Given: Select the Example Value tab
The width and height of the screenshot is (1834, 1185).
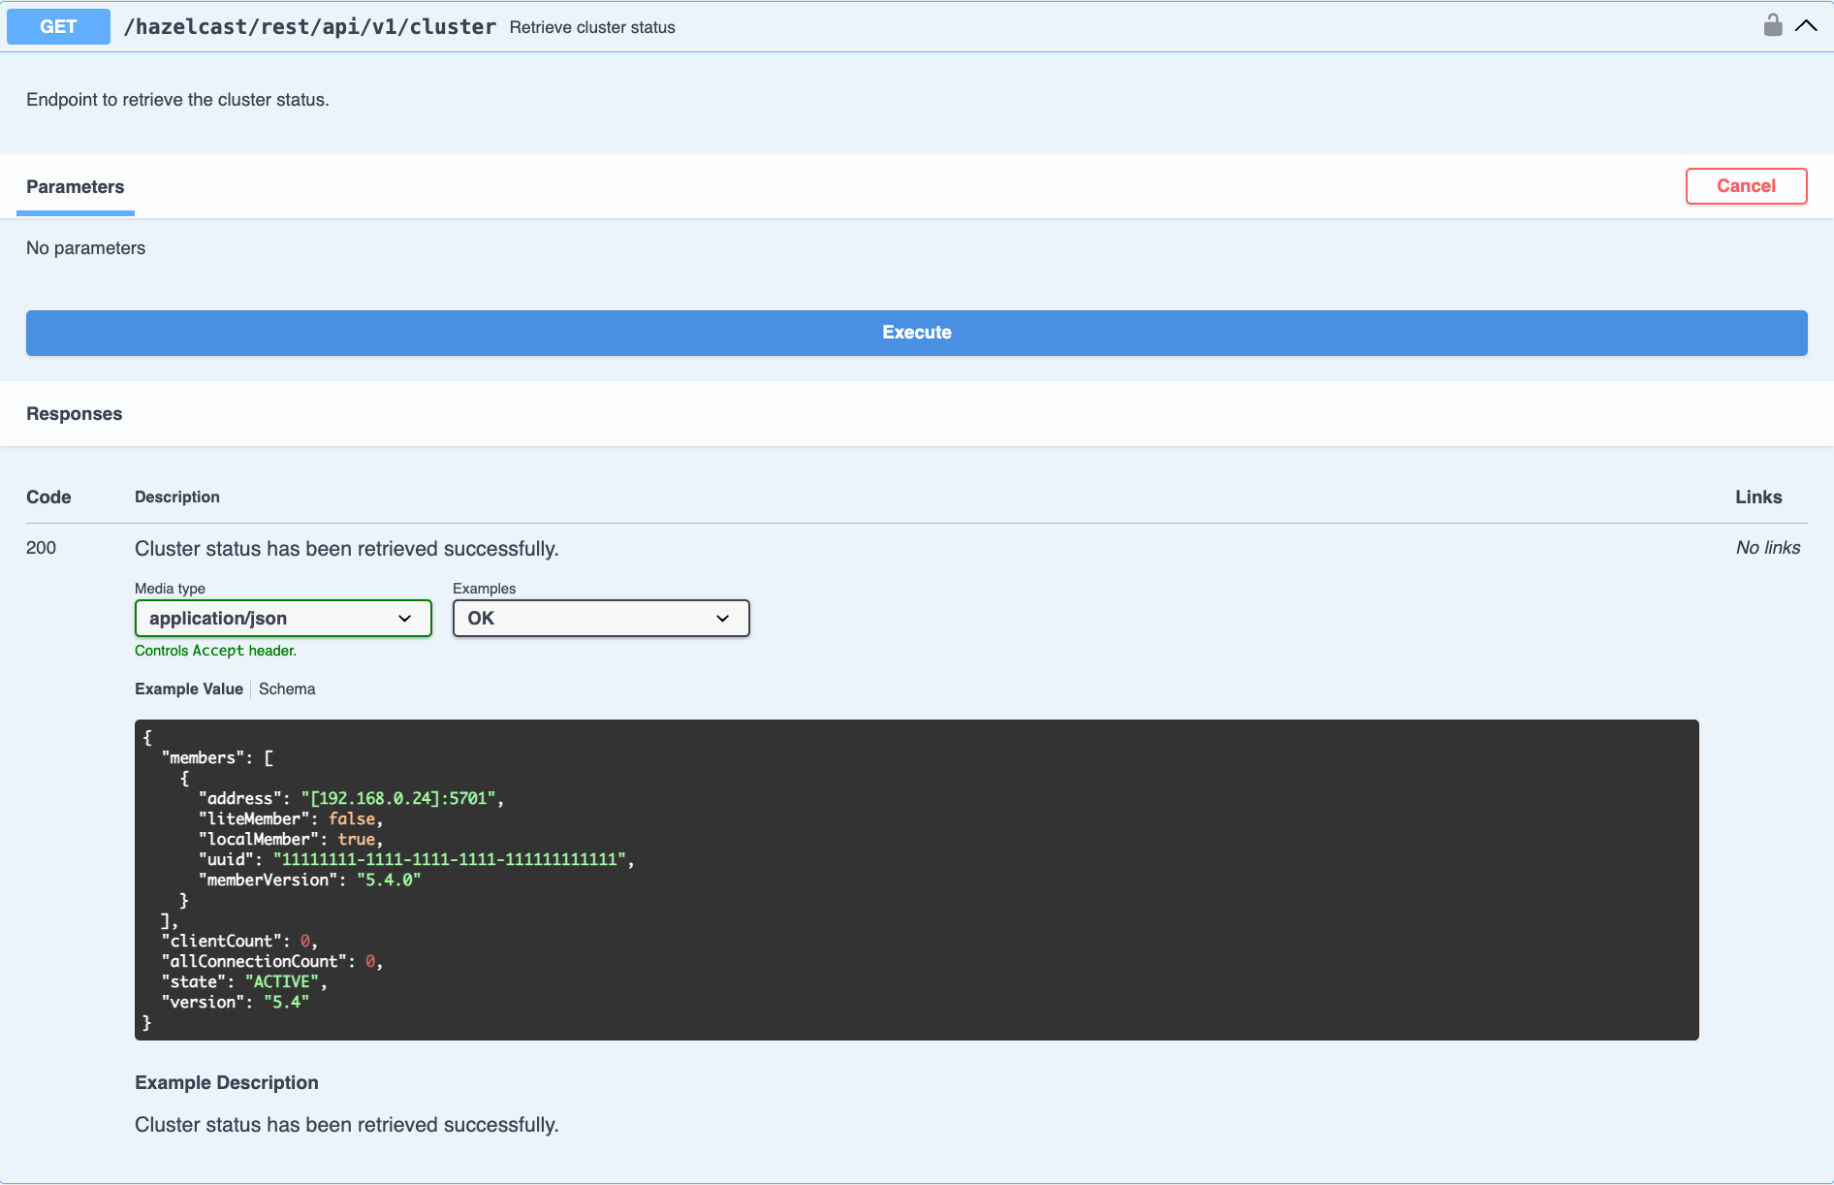Looking at the screenshot, I should tap(188, 689).
